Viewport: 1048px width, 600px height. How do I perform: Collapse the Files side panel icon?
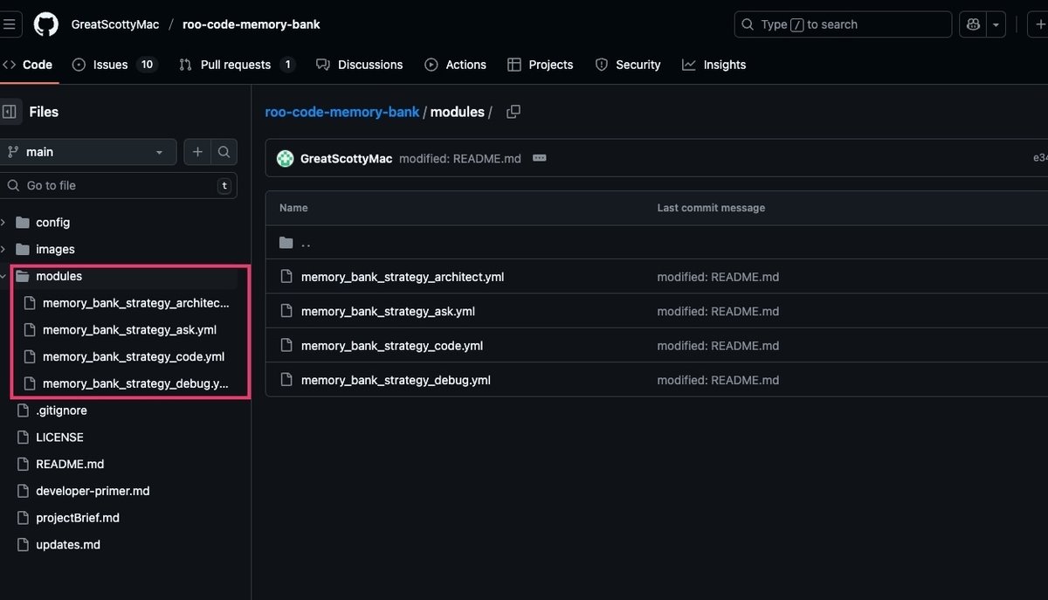10,112
